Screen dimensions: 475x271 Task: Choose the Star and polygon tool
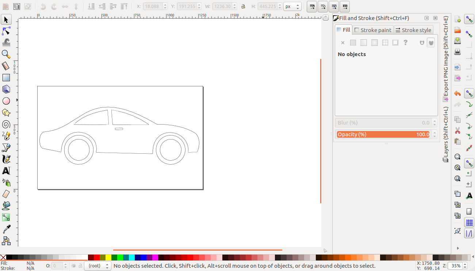6,113
